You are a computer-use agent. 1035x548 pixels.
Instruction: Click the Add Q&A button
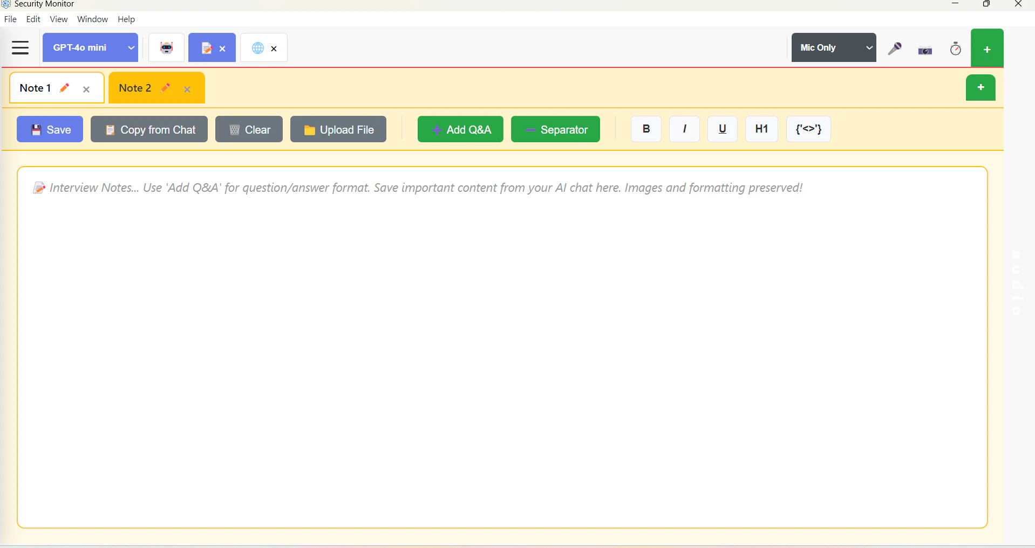pos(460,129)
